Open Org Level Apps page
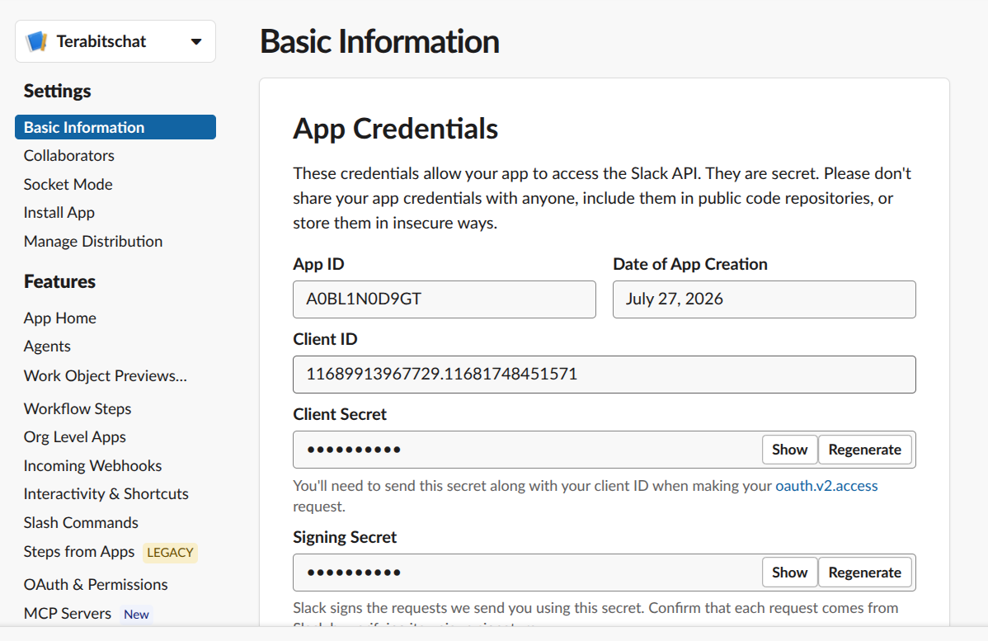 click(x=75, y=437)
